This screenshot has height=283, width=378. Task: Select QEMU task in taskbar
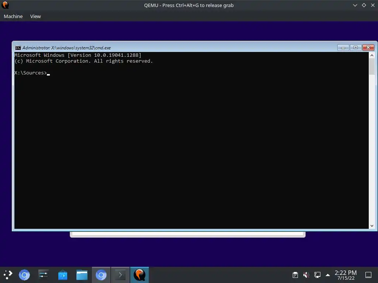pos(140,275)
